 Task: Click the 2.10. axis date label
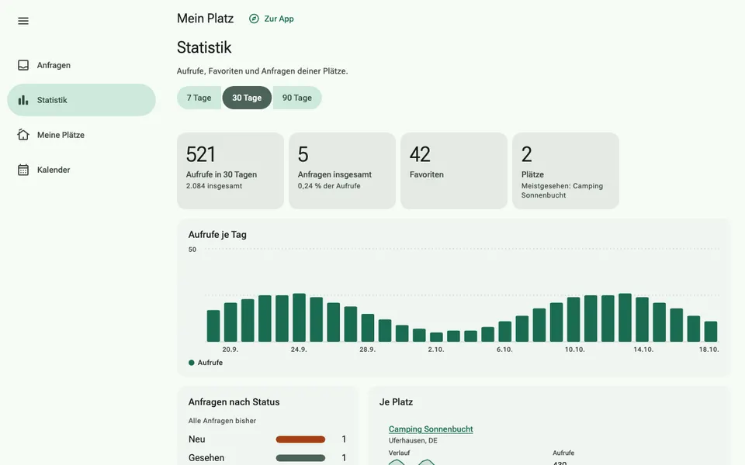pos(435,350)
